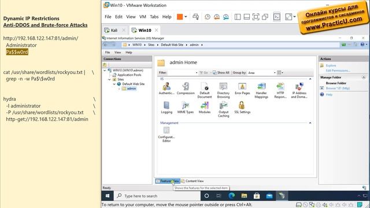
Task: Open the VMware console view icon
Action: pos(277,17)
